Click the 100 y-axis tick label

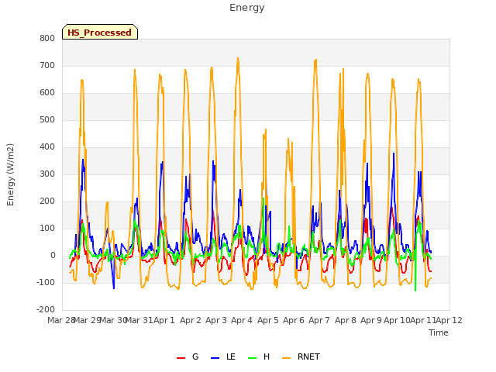(x=47, y=229)
